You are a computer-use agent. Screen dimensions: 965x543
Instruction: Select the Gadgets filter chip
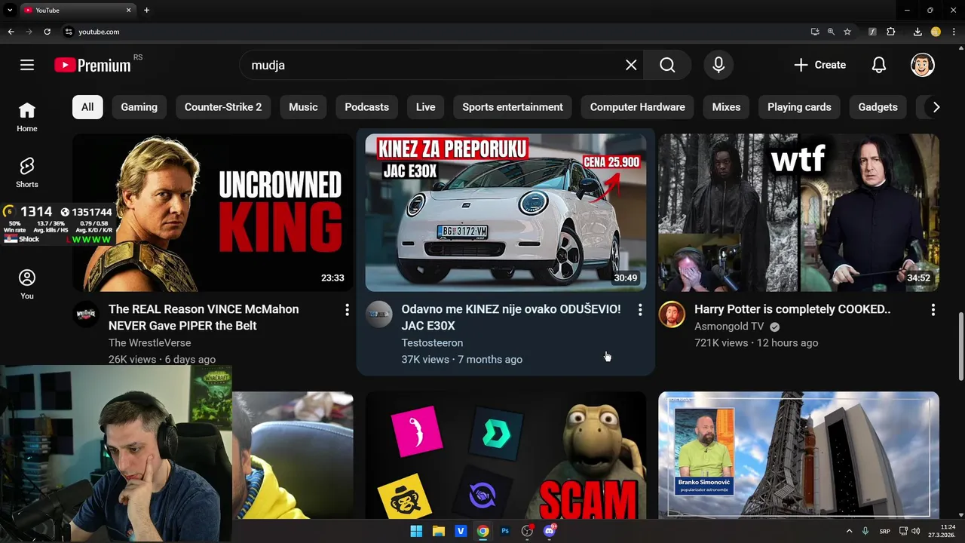click(x=878, y=107)
